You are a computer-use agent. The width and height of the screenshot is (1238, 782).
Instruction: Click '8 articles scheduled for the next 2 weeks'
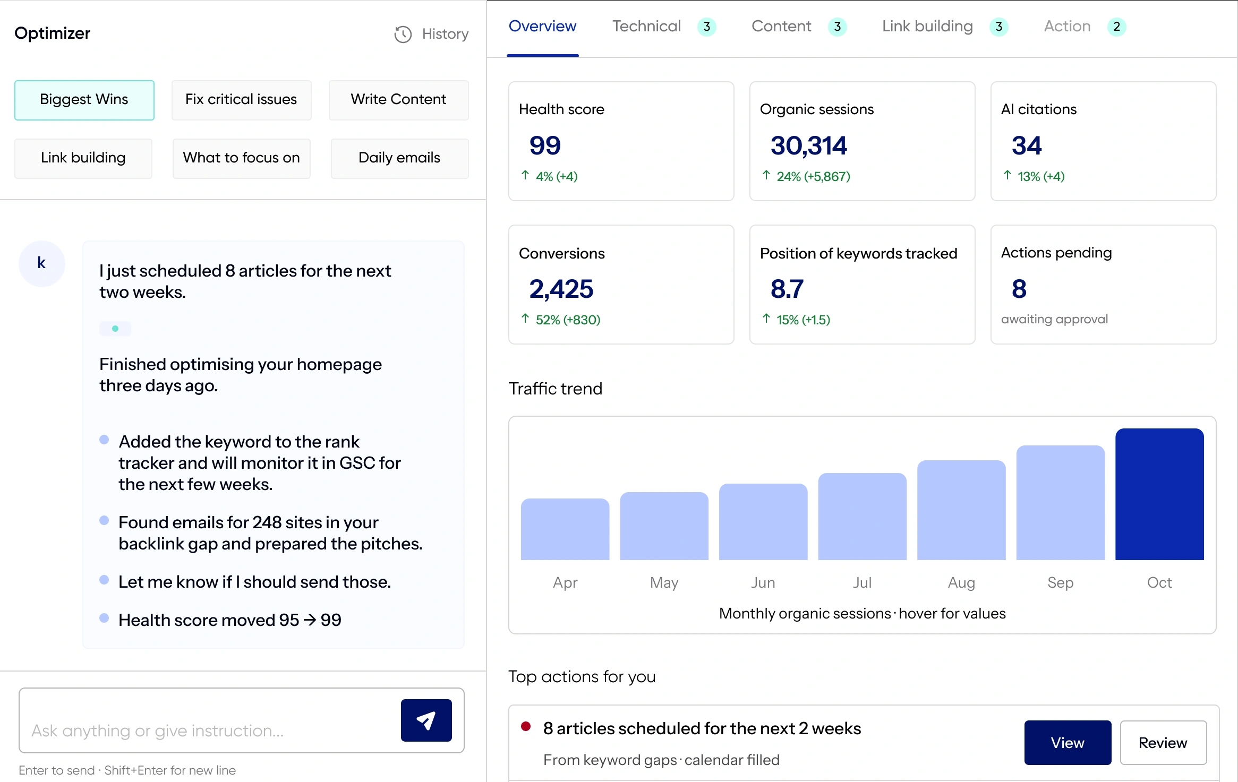pos(702,728)
